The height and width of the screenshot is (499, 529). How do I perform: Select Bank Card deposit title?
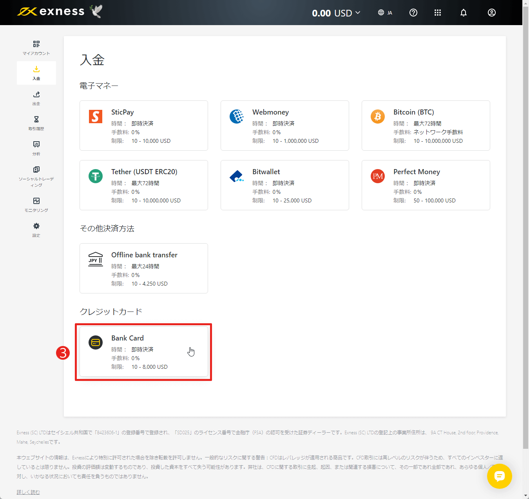point(127,338)
